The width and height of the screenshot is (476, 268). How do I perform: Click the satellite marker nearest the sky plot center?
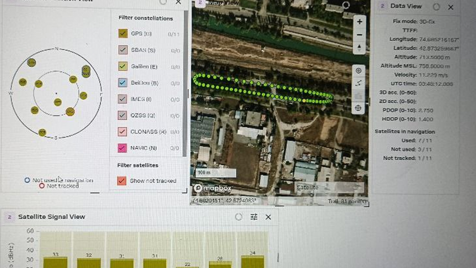tap(58, 102)
